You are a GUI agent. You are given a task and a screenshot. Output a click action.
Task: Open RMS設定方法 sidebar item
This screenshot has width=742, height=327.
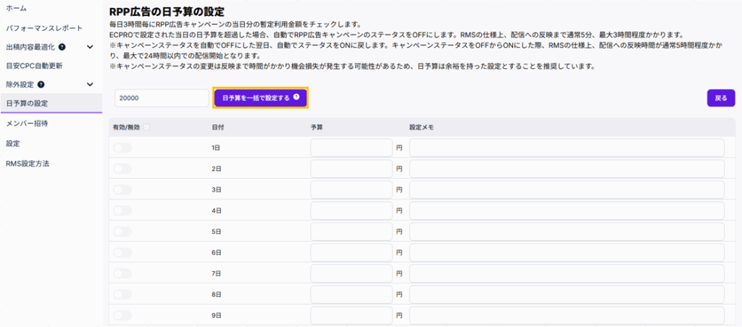(28, 163)
